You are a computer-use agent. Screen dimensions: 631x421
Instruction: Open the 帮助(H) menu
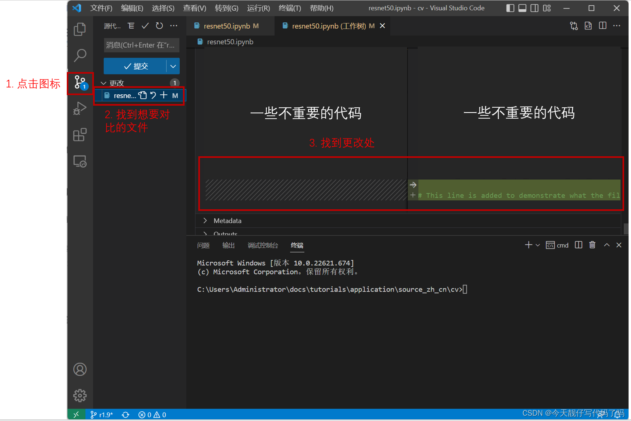pyautogui.click(x=322, y=8)
